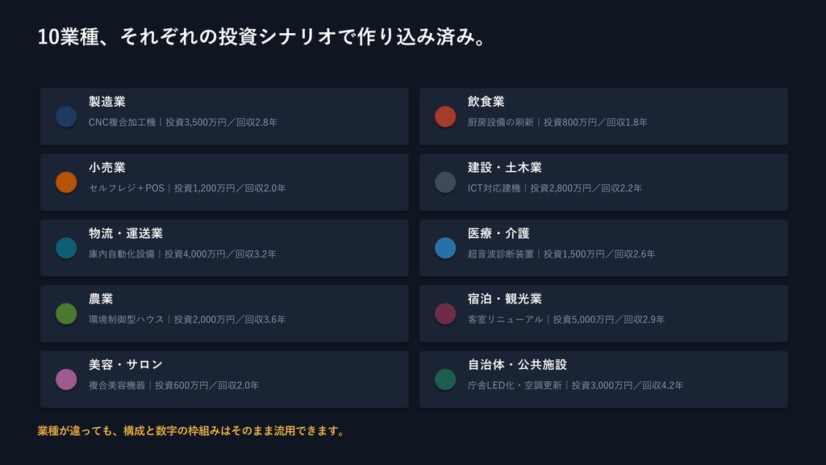Viewport: 826px width, 465px height.
Task: Select the 庁舎LED化・空調更新 detail line
Action: [575, 385]
